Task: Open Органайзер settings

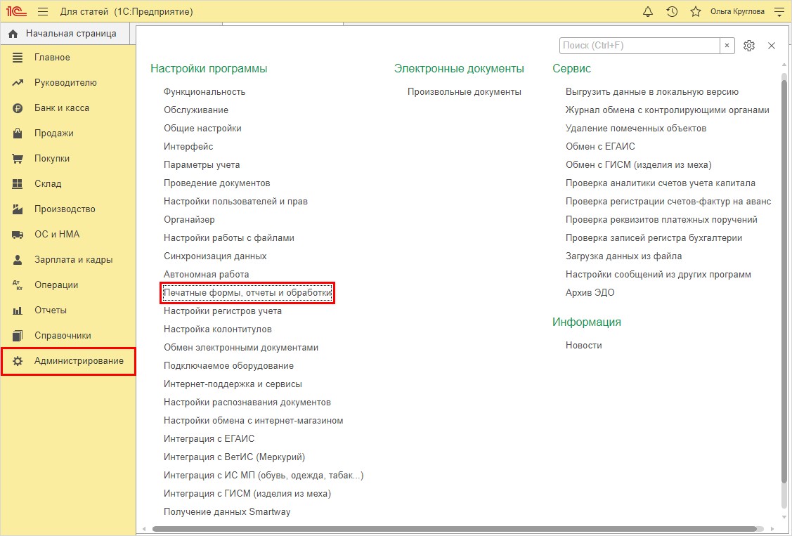Action: coord(189,220)
